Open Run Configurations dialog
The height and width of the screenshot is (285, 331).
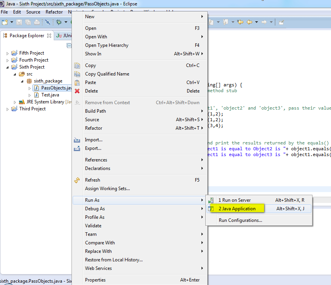[x=259, y=220]
